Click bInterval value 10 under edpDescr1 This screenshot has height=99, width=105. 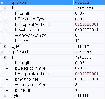pos(77,90)
